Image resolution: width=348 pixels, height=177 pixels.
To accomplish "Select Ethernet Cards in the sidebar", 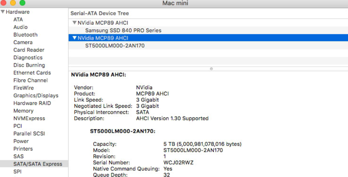I will 32,72.
